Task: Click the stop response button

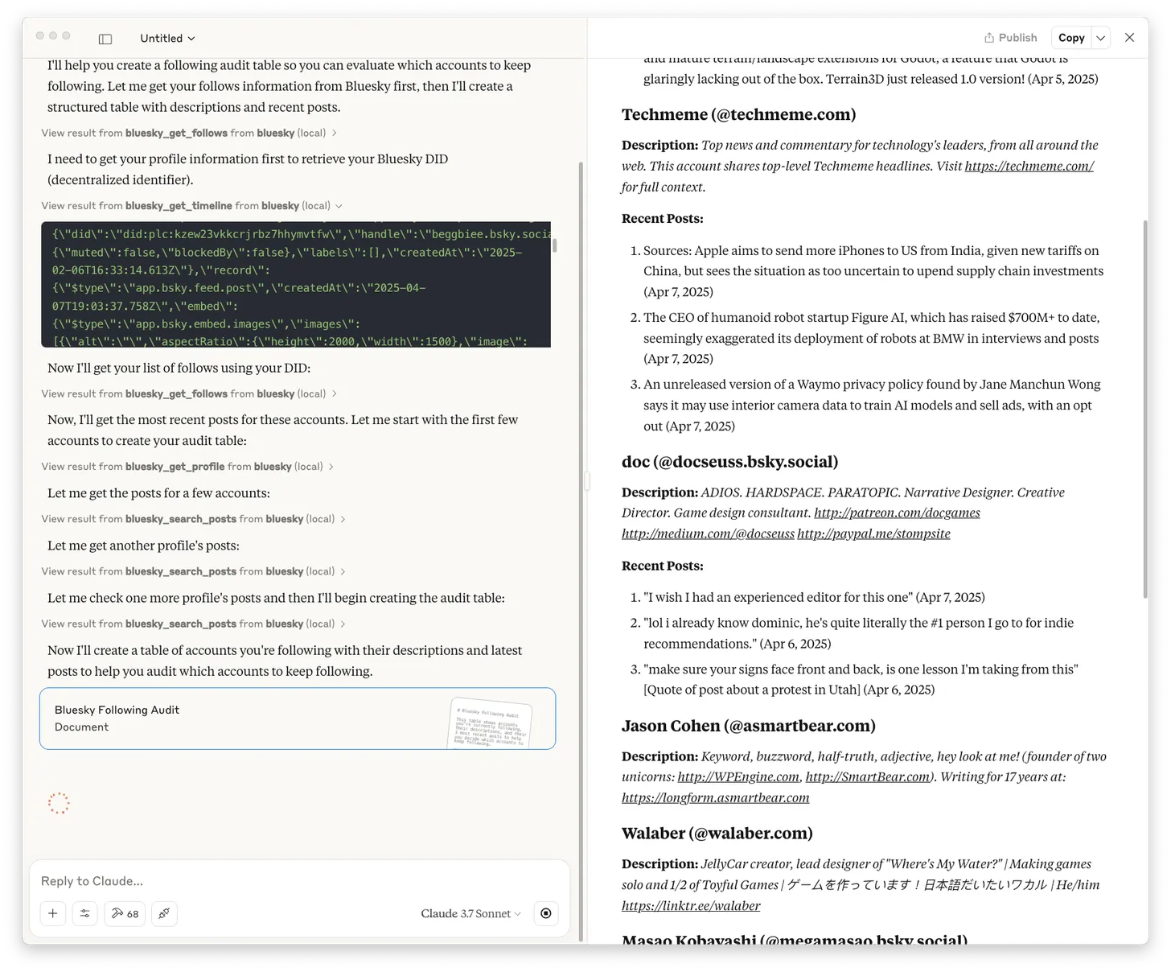Action: coord(546,913)
